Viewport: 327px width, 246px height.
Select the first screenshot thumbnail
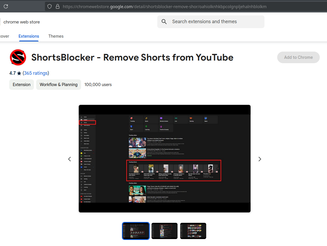[x=136, y=231]
